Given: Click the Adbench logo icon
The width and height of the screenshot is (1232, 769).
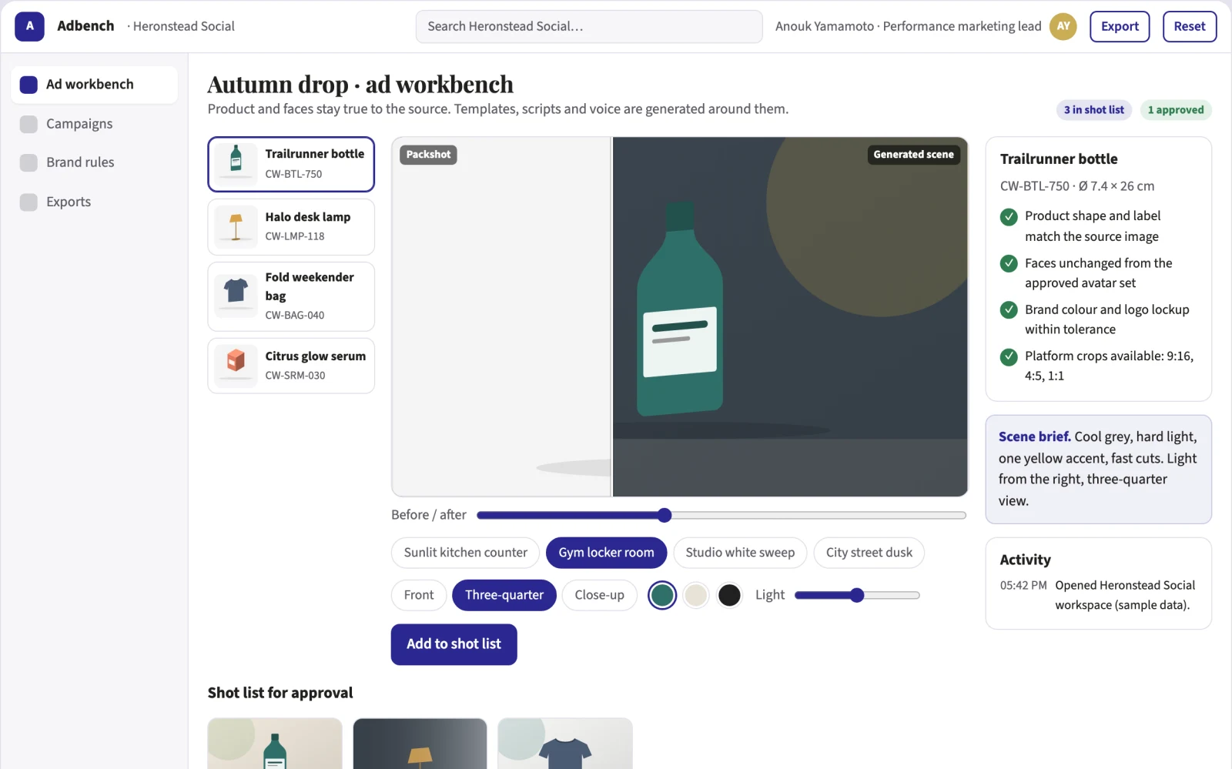Looking at the screenshot, I should (x=29, y=26).
